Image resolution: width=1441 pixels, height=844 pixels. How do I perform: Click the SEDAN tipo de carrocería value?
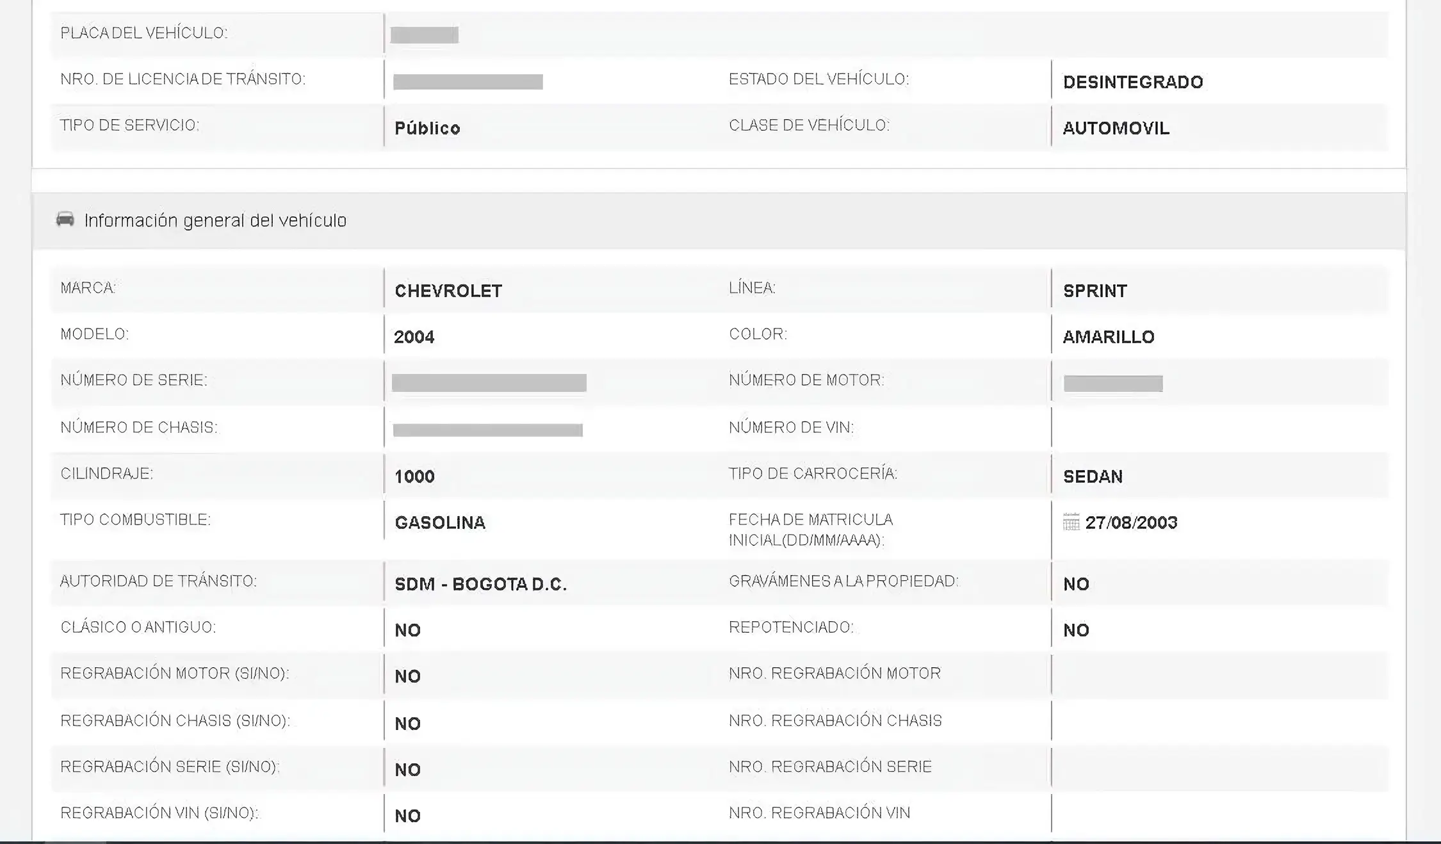tap(1093, 476)
